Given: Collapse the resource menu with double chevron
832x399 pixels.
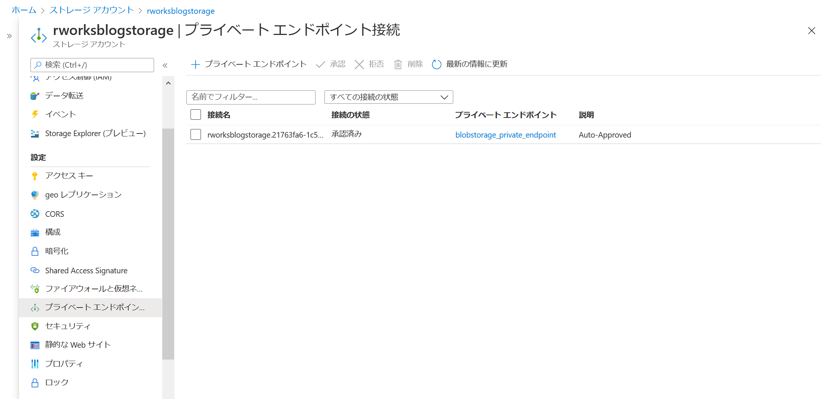Looking at the screenshot, I should 165,65.
